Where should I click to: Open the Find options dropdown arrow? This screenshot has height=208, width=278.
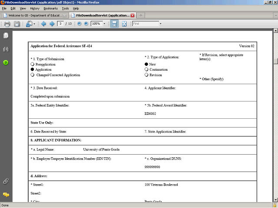pyautogui.click(x=160, y=24)
